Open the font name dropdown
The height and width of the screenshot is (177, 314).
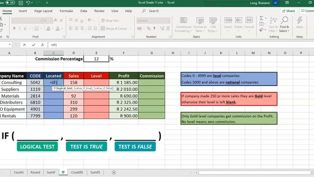pos(40,21)
